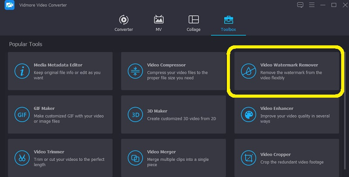Minimize the Vidmore window
The width and height of the screenshot is (349, 177).
323,5
